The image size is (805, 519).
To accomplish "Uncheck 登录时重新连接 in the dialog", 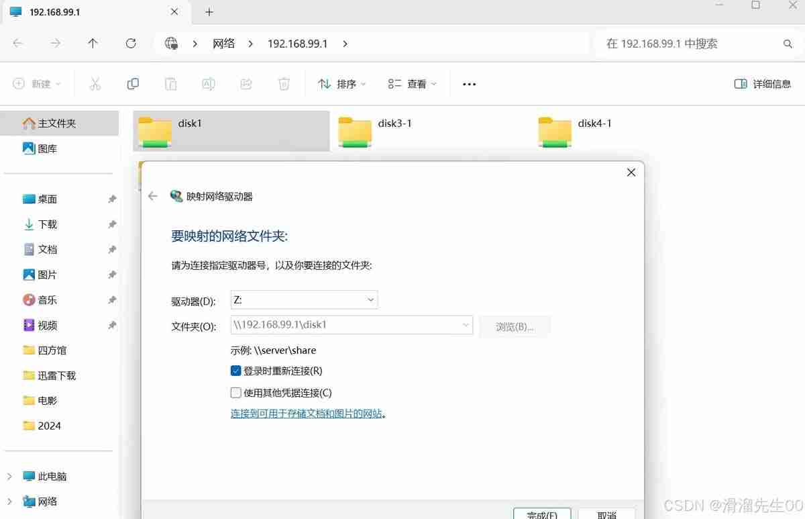I will pos(235,370).
